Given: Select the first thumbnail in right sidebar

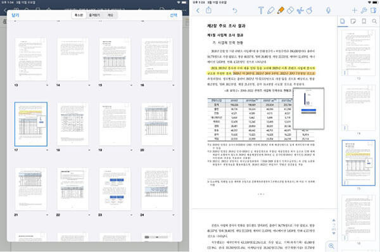Looking at the screenshot, I should pos(358,53).
